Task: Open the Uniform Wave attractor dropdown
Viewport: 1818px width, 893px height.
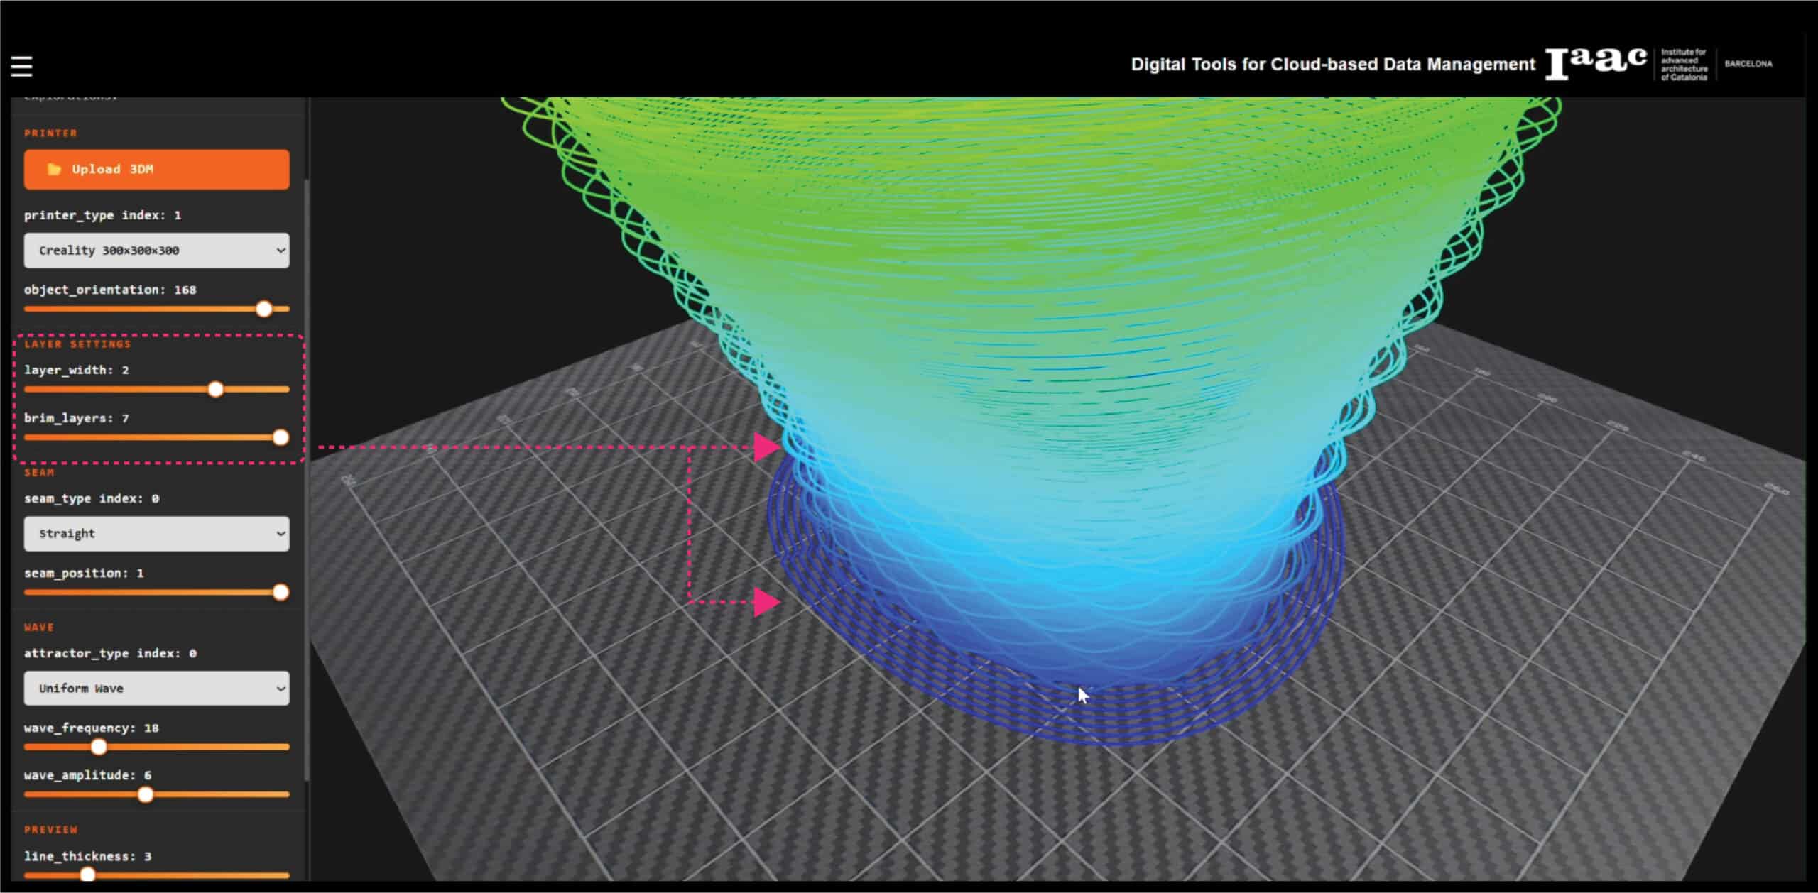Action: (156, 689)
